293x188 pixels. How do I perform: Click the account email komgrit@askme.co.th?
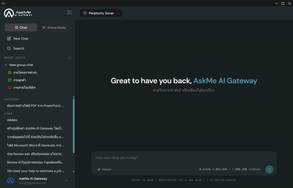tap(33, 183)
